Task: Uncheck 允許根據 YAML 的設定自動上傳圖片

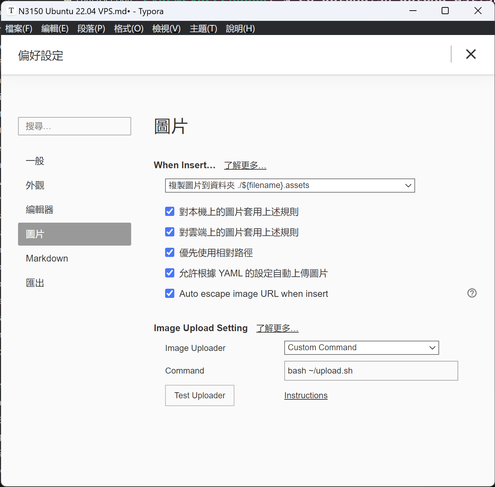Action: tap(170, 273)
